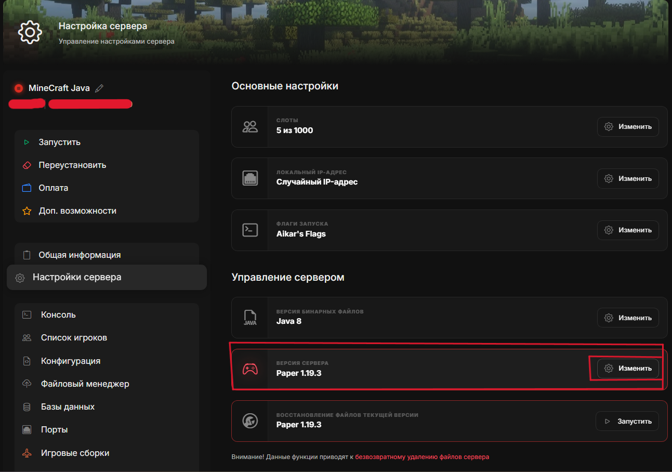Click the people icon for Список игроков
672x472 pixels.
point(27,338)
